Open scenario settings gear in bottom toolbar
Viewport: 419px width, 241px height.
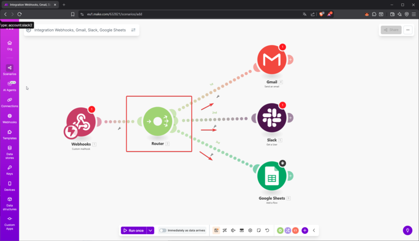[250, 231]
